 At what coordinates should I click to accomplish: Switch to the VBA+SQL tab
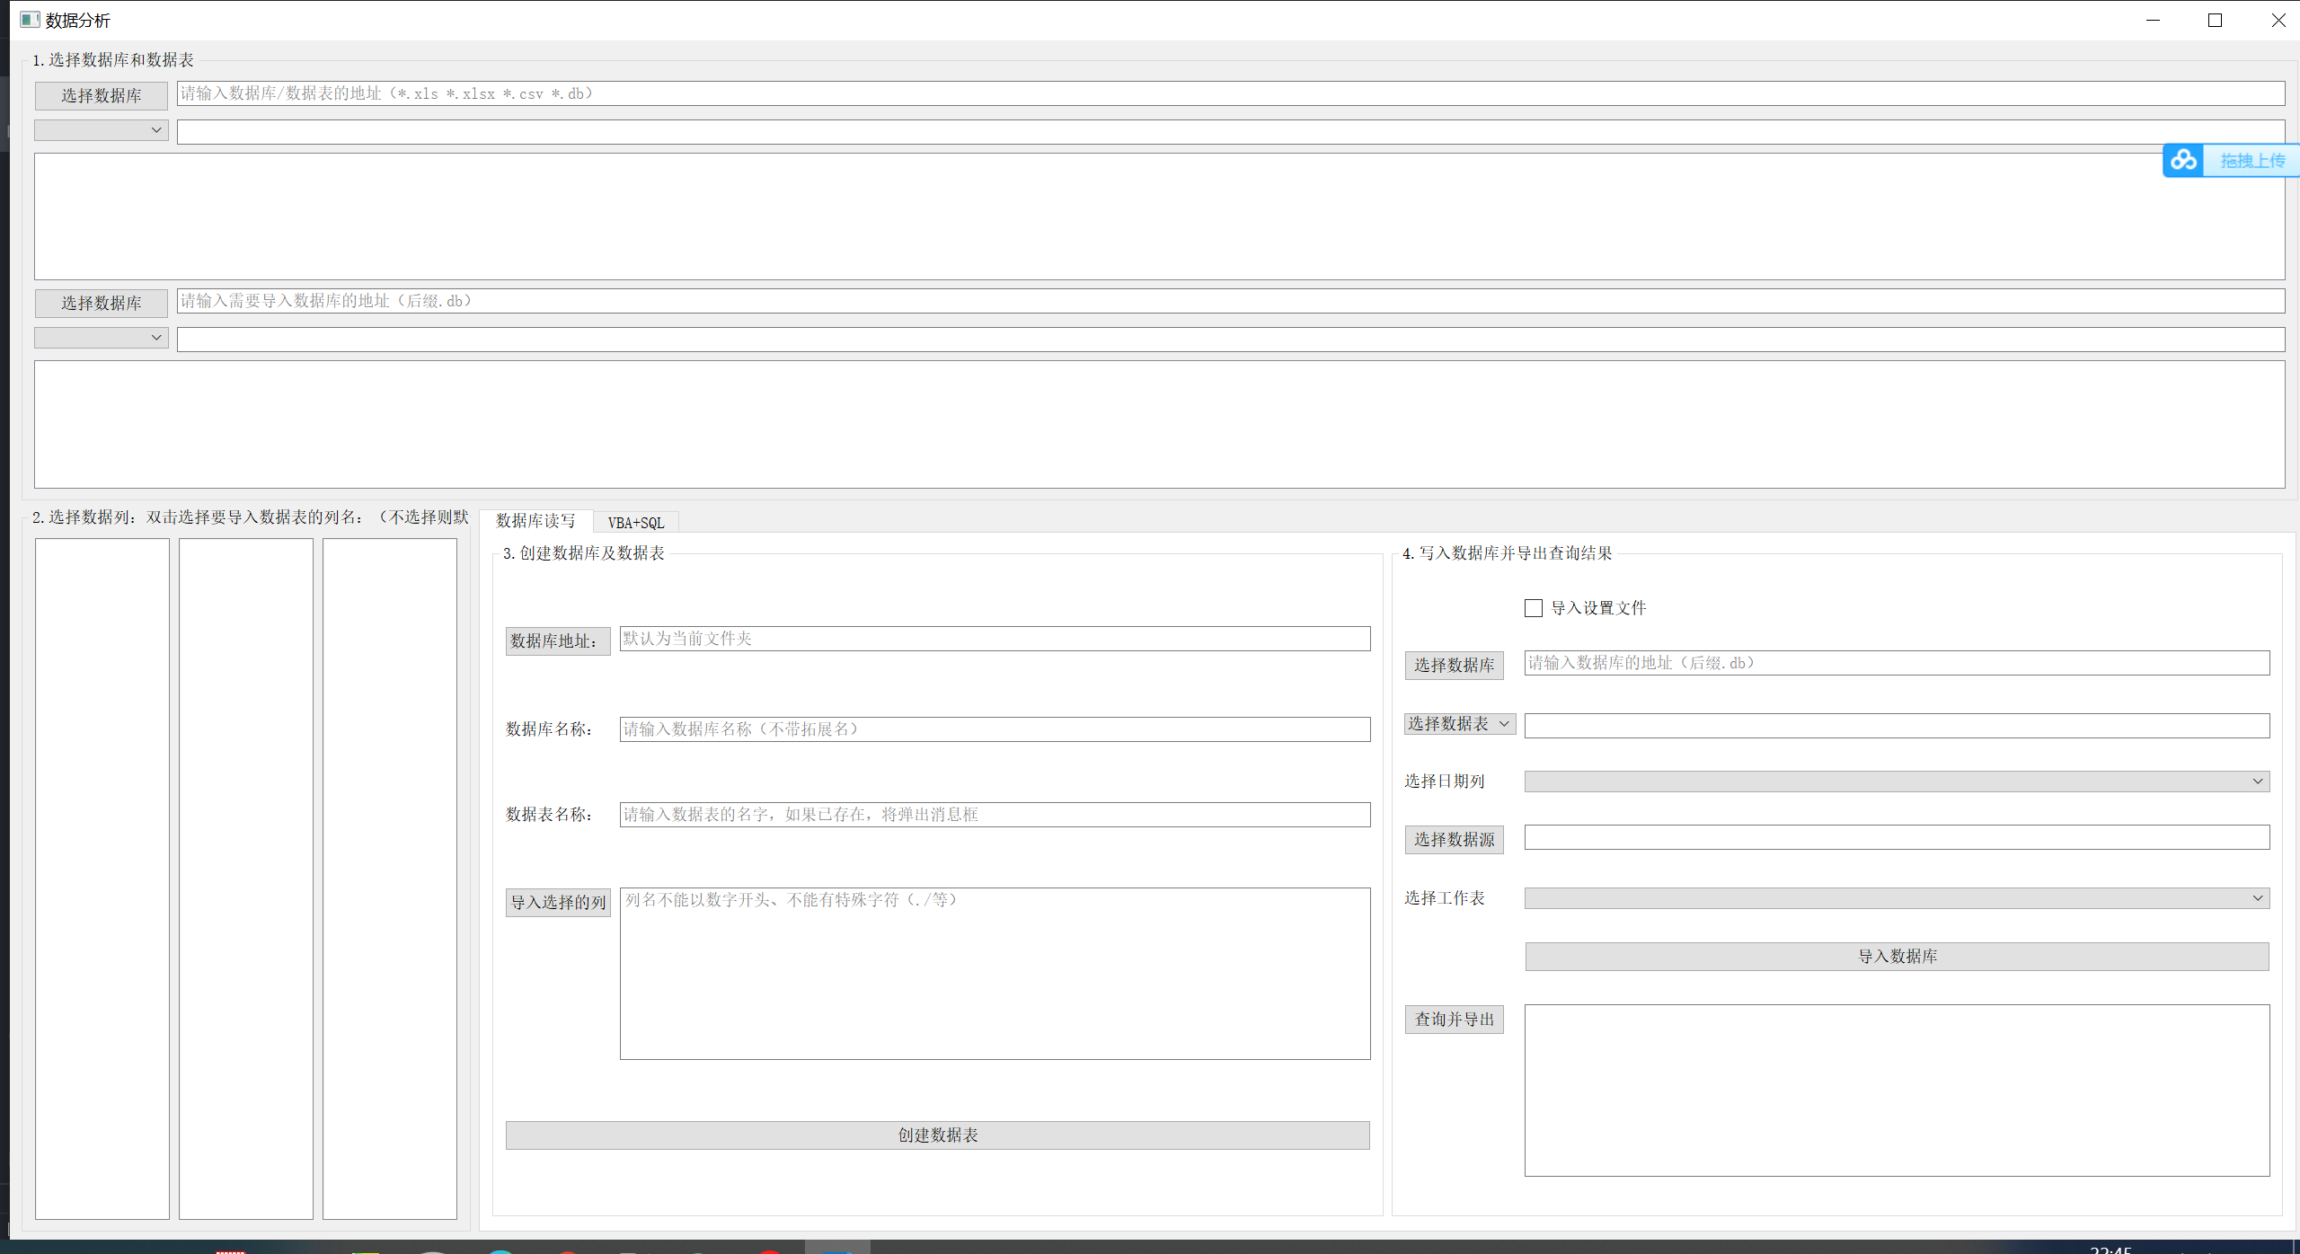click(636, 523)
